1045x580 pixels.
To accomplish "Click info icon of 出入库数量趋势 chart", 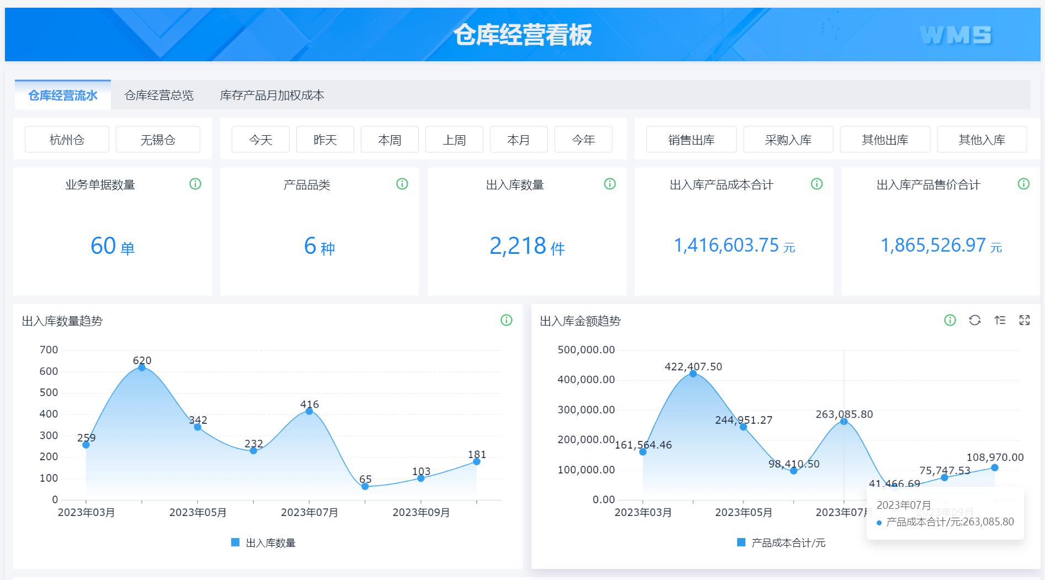I will (x=506, y=321).
